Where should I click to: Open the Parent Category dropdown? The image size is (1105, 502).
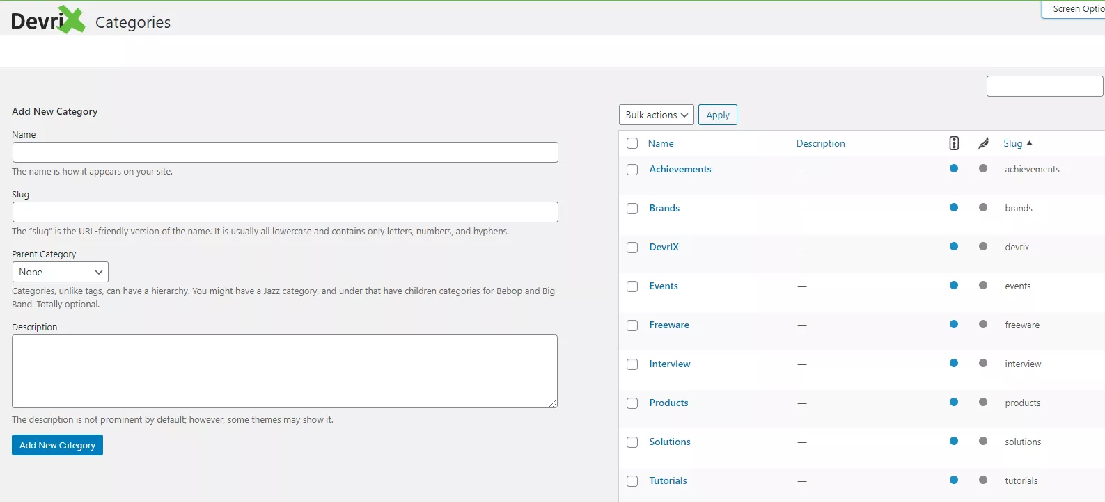[61, 272]
